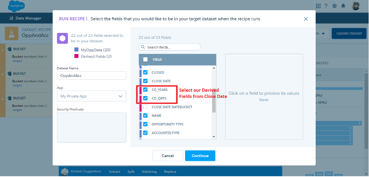The width and height of the screenshot is (369, 177).
Task: Click the dataset recipe flask icon
Action: tap(11, 33)
